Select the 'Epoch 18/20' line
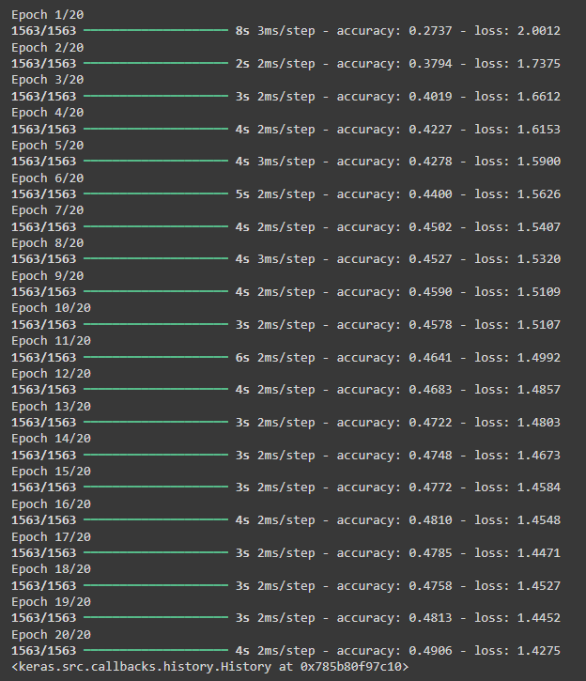This screenshot has width=586, height=681. (x=51, y=569)
